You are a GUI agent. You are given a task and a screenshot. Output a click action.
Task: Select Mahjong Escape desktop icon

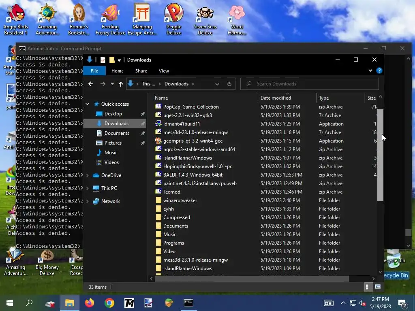pos(142,20)
